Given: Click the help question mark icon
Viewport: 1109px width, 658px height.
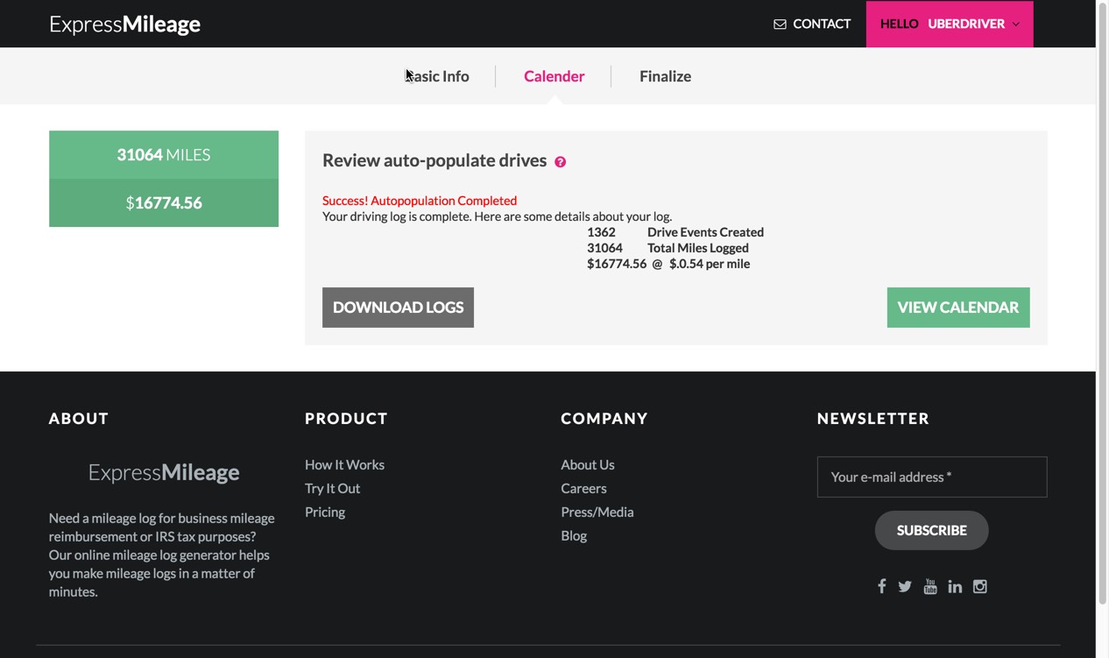Looking at the screenshot, I should coord(561,162).
